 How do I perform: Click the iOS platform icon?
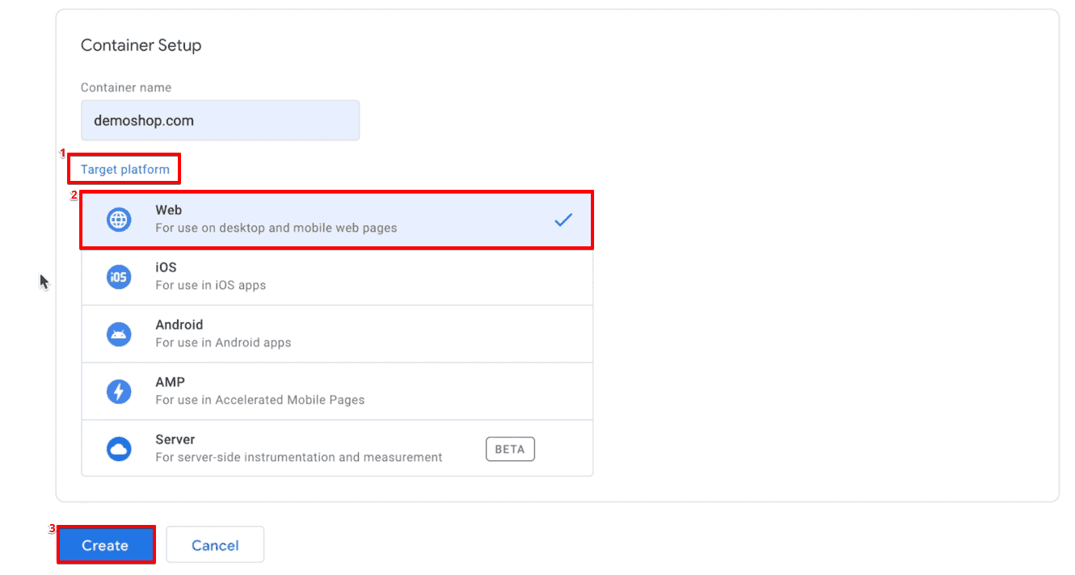tap(119, 276)
